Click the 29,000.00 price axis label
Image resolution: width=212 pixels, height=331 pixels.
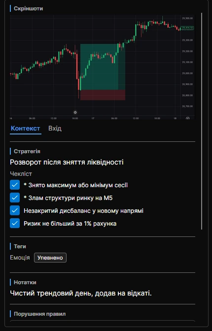tap(187, 73)
